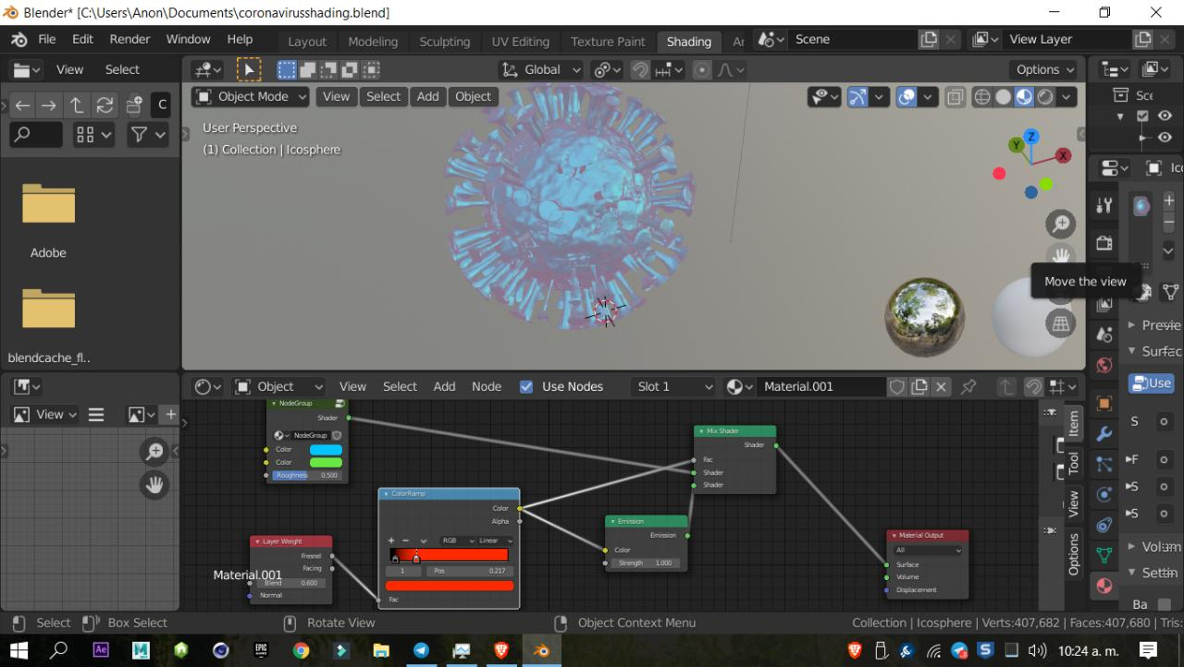Switch to wireframe viewport shading

[982, 96]
